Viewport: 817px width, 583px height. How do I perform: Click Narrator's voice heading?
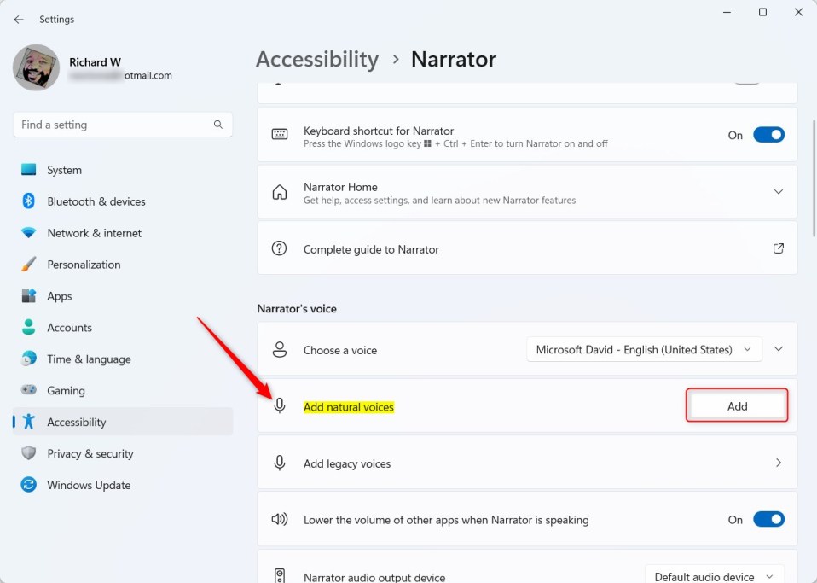297,308
